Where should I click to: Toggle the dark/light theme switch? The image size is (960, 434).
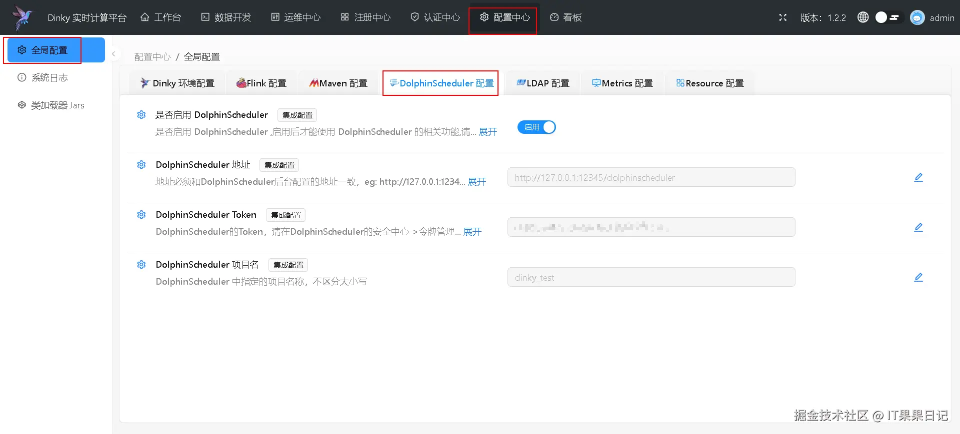(x=888, y=17)
